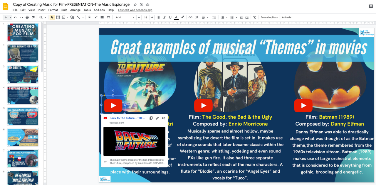Click the move to folder icon

pos(141,5)
